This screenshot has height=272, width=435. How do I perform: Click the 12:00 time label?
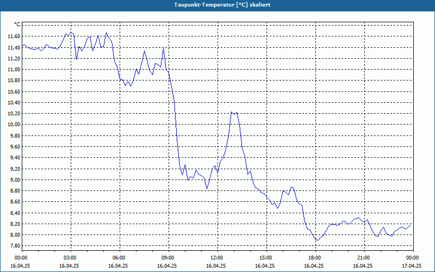[x=218, y=258]
